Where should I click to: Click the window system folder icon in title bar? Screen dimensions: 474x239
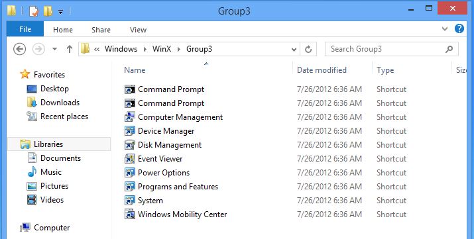[x=11, y=11]
